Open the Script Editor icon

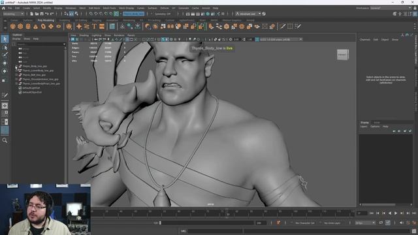click(413, 231)
